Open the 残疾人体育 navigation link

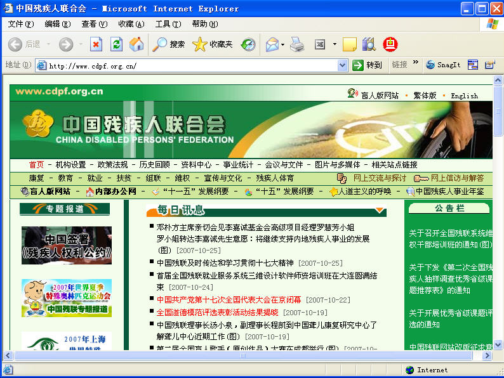point(275,178)
